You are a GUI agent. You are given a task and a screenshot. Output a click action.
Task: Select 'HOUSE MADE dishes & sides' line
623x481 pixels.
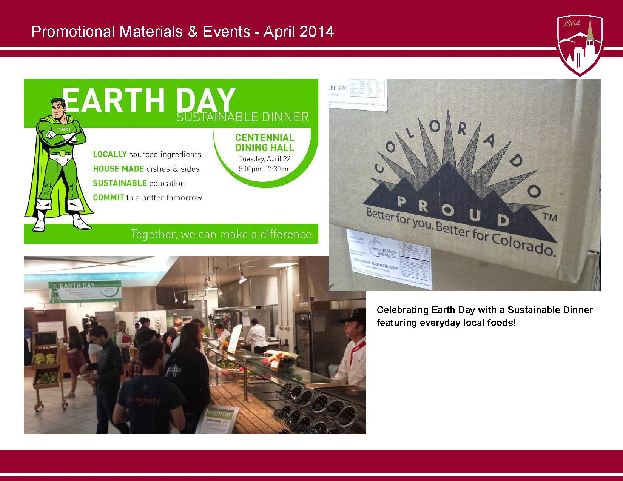pyautogui.click(x=146, y=169)
